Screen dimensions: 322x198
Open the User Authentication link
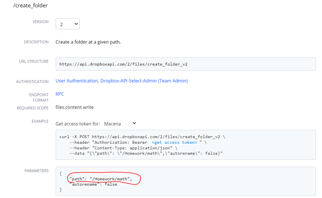[x=76, y=81]
